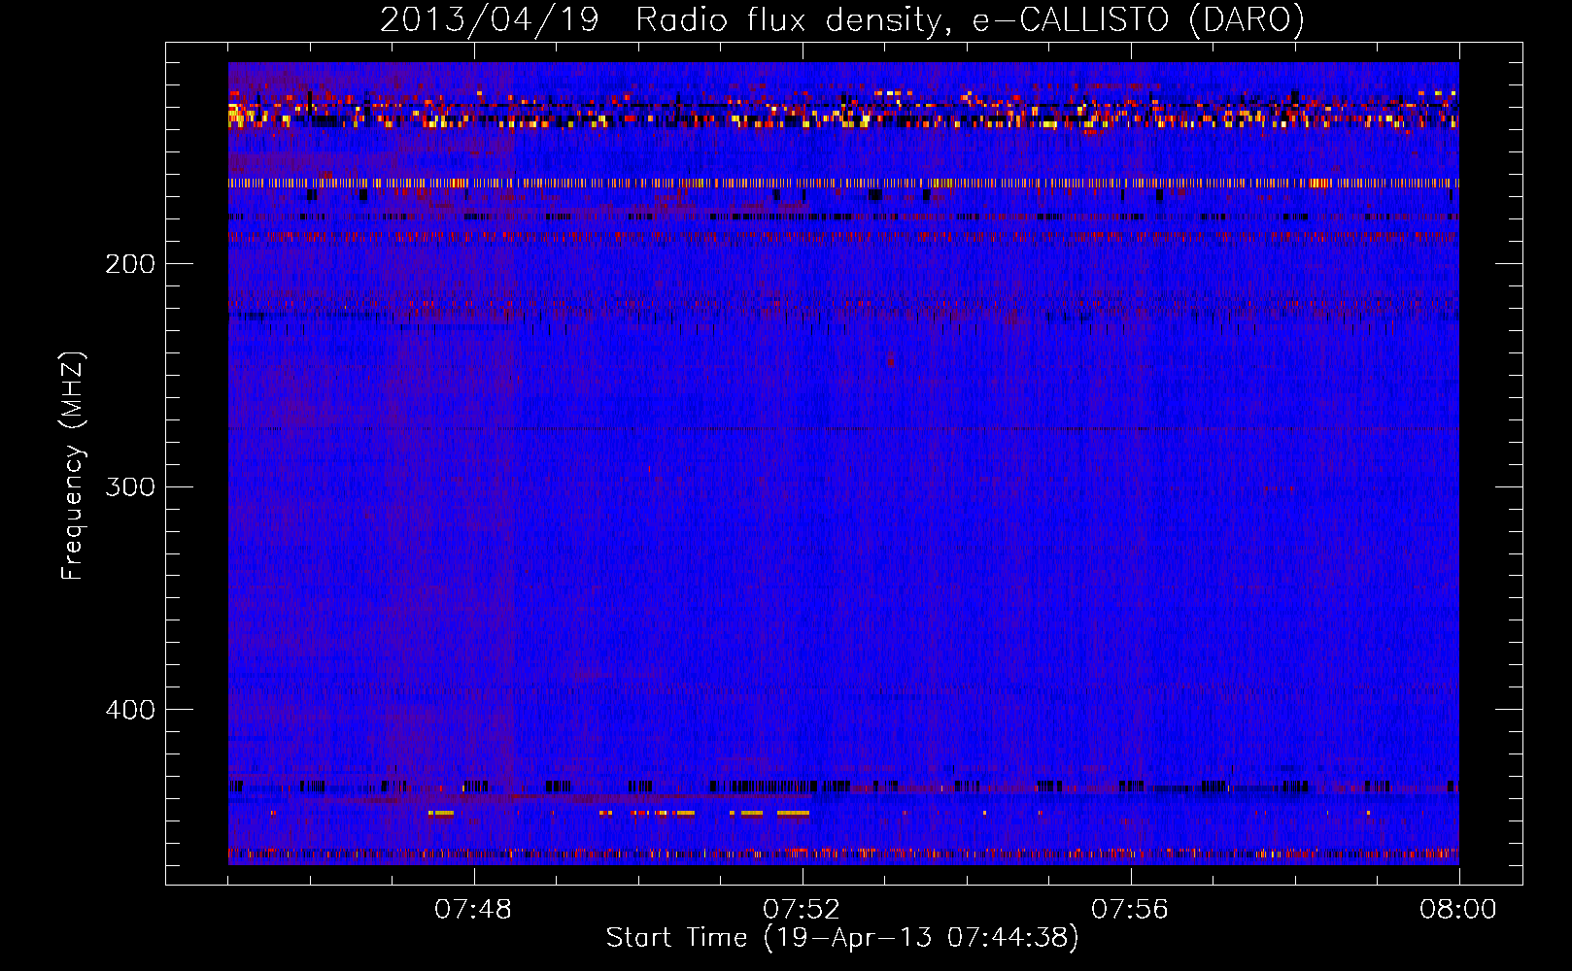Screen dimensions: 1572x971
Task: Click the 'Frequency (MHZ)' axis label
Action: [72, 466]
